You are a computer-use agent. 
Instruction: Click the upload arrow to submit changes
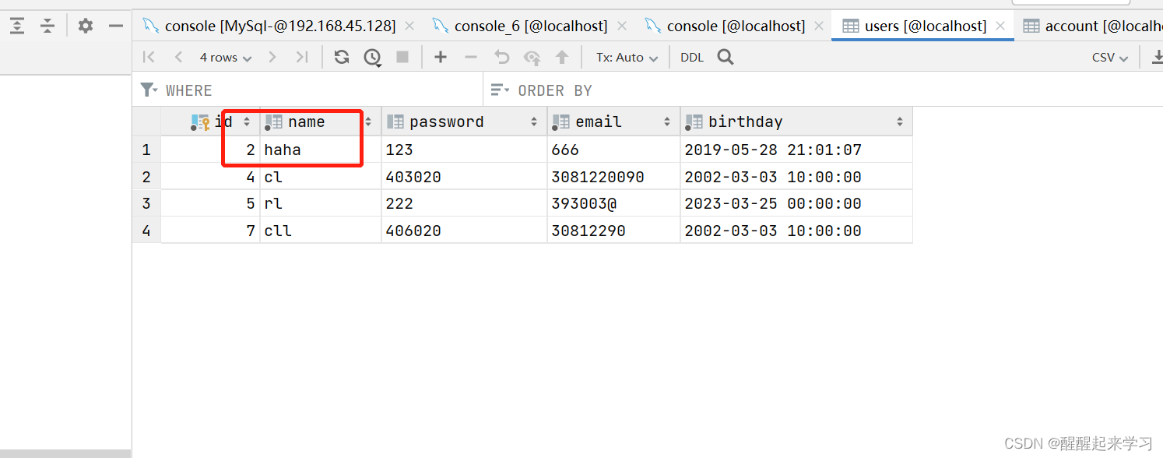click(x=564, y=56)
